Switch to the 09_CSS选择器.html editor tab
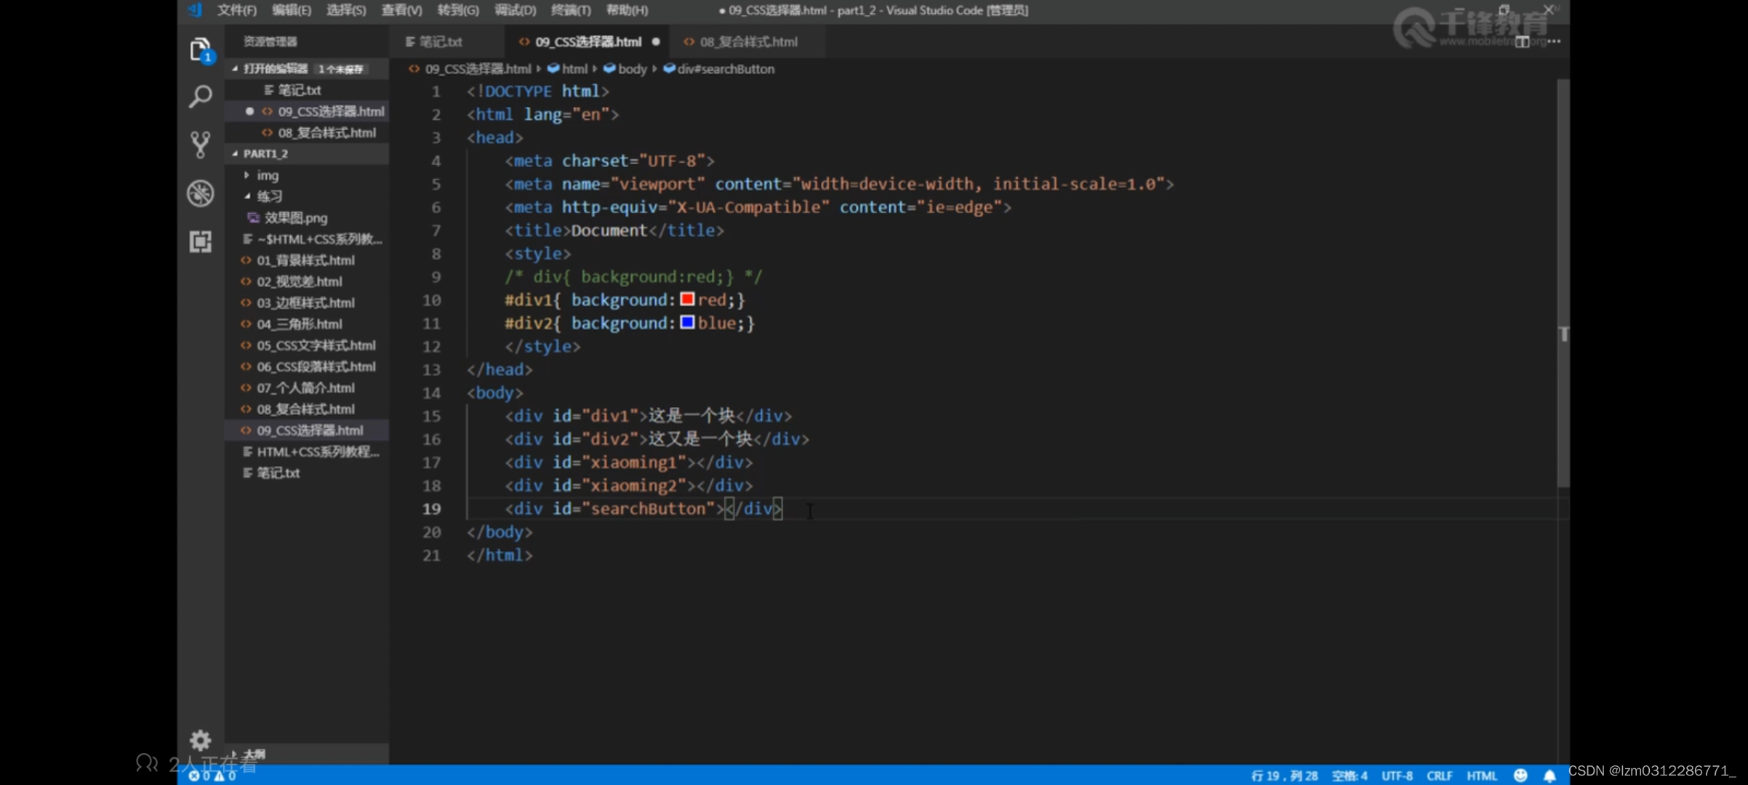This screenshot has width=1748, height=785. point(588,42)
